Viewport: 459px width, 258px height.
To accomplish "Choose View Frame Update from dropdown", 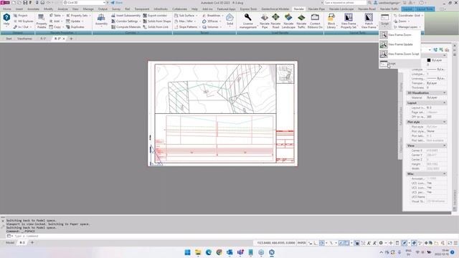I will (x=399, y=44).
